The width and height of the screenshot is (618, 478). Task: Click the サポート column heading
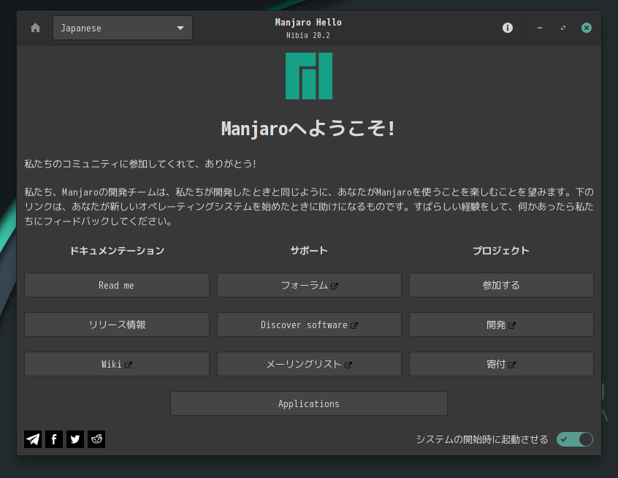coord(309,251)
